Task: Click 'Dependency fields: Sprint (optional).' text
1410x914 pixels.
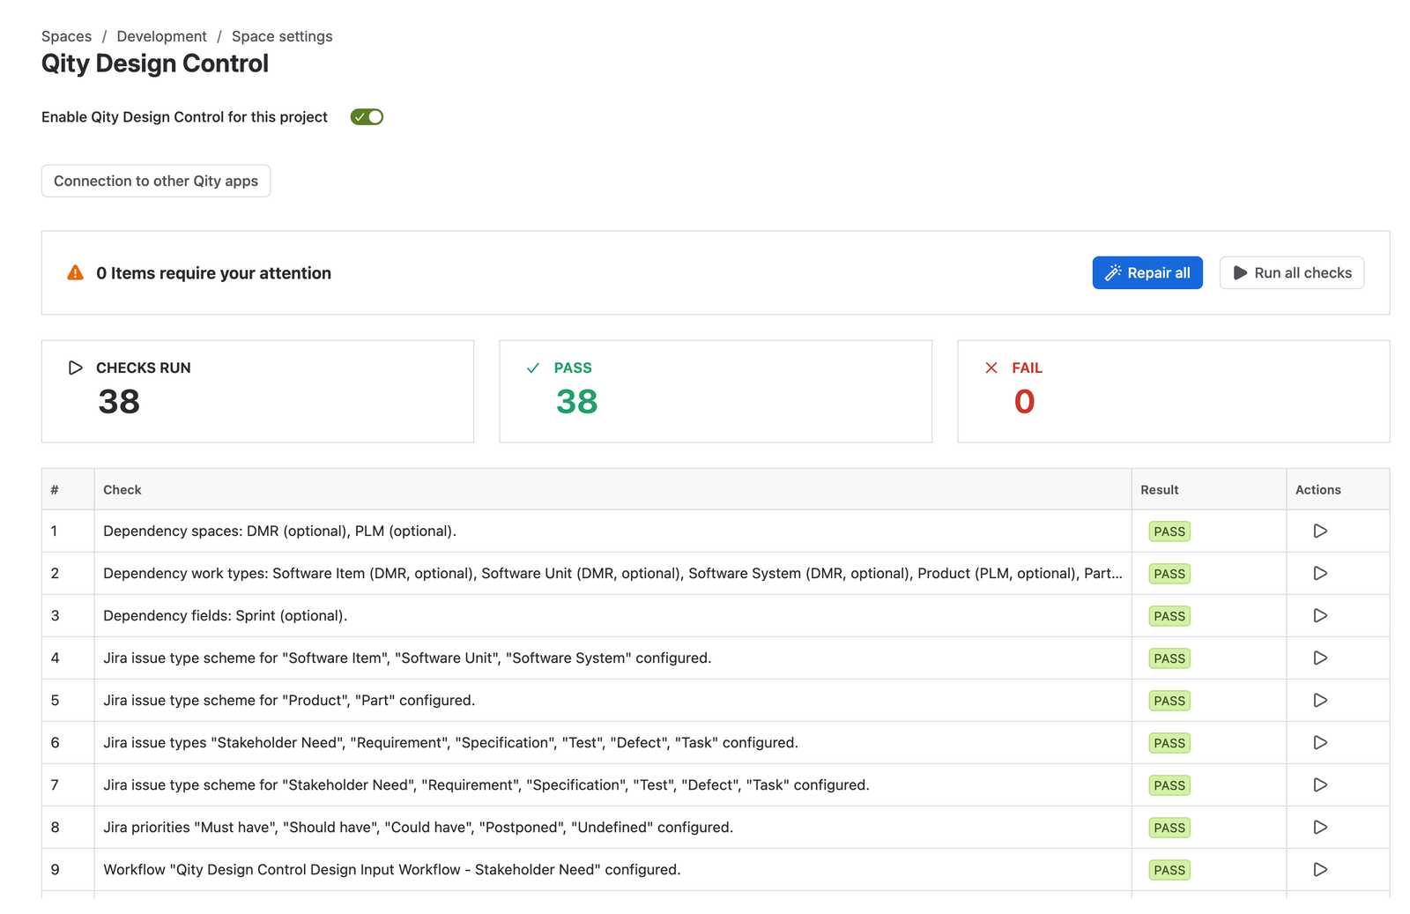Action: pyautogui.click(x=226, y=615)
